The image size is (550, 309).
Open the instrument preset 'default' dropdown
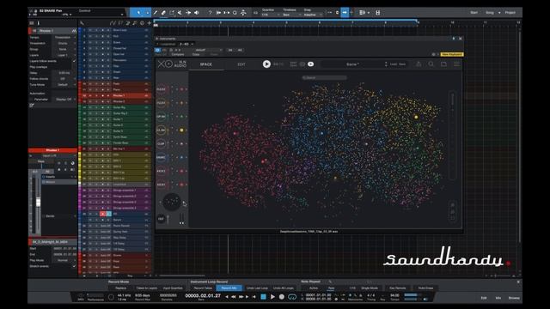coord(207,50)
